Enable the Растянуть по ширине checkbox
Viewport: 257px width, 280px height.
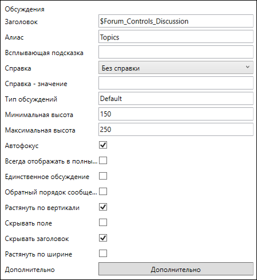click(103, 254)
